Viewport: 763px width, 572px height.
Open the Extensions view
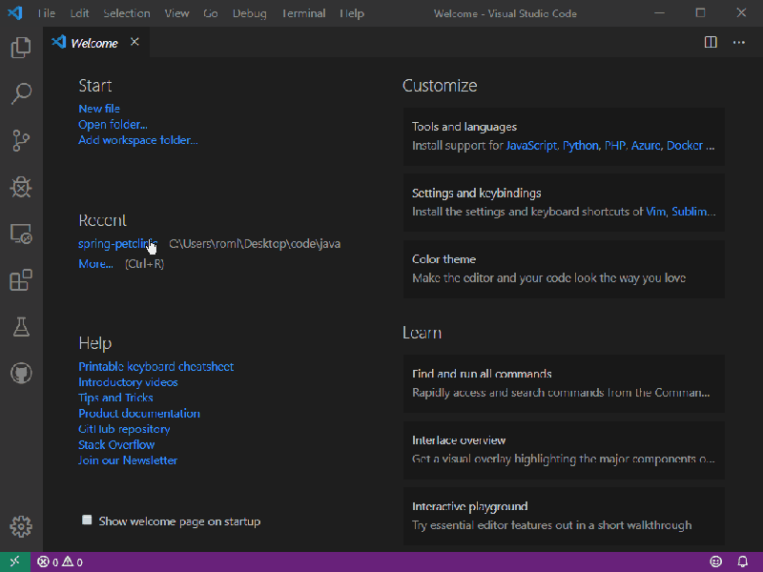pyautogui.click(x=21, y=279)
